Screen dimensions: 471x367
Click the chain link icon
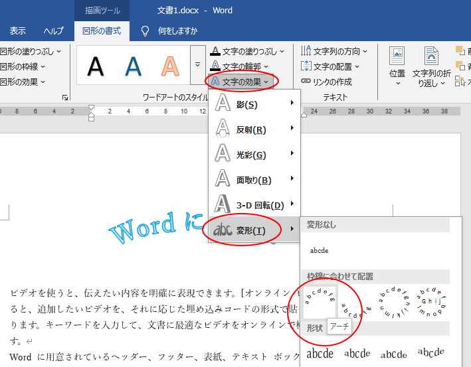[x=306, y=81]
